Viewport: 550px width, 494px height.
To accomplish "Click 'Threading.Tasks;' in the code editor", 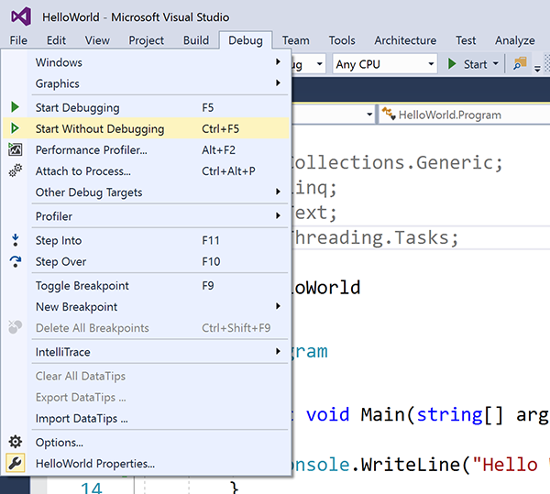I will 375,237.
